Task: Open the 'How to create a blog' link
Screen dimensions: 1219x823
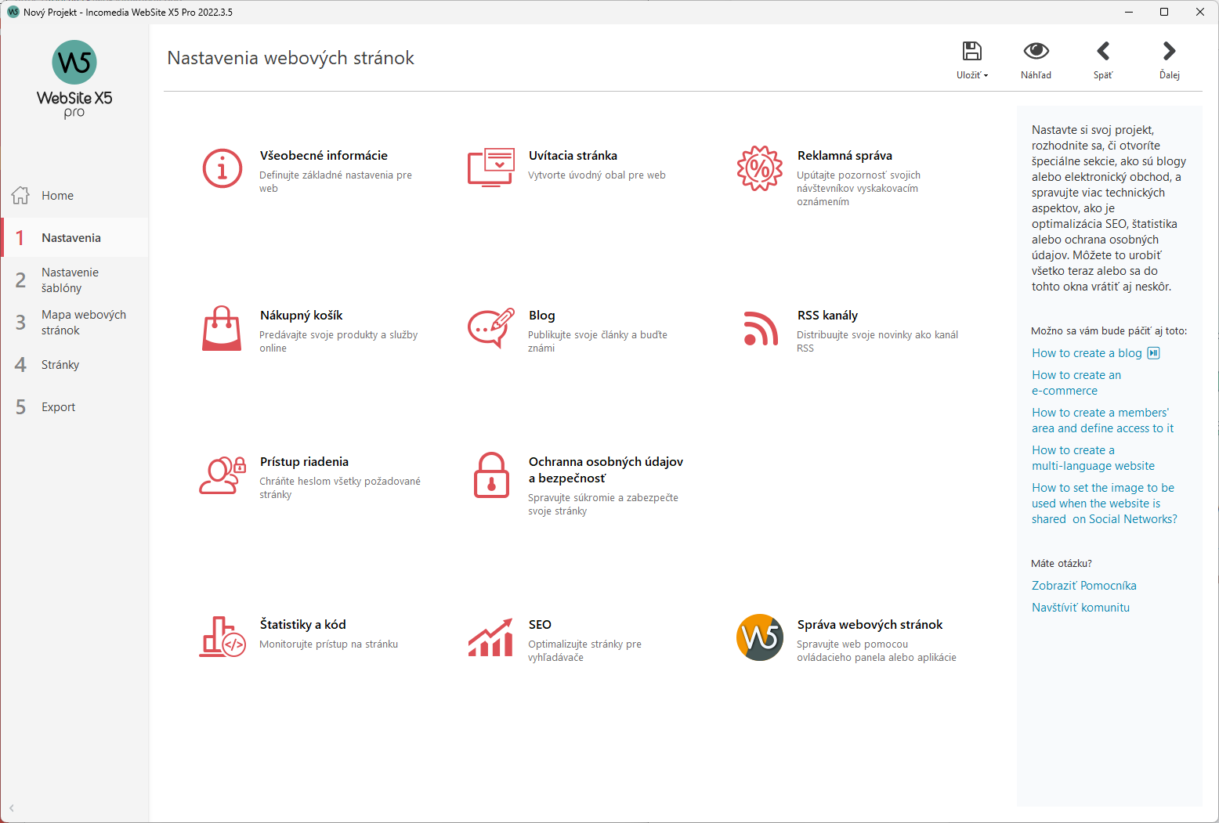Action: point(1087,353)
